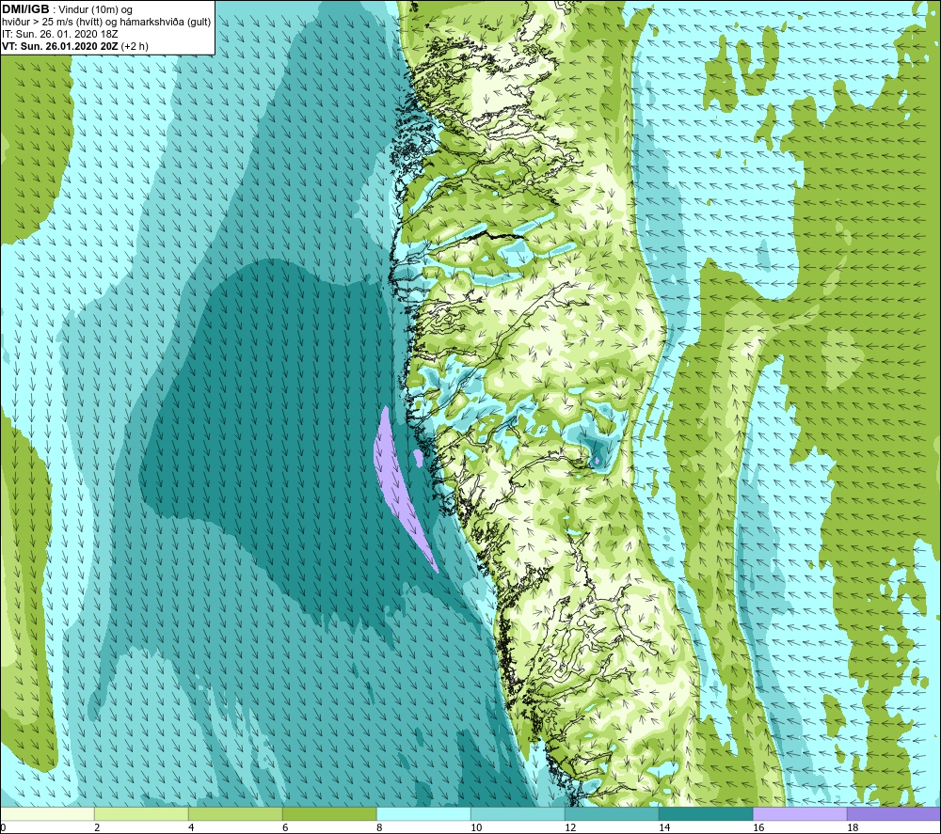This screenshot has height=834, width=941.
Task: Select the 16–18 m/s light purple swatch
Action: [x=800, y=813]
